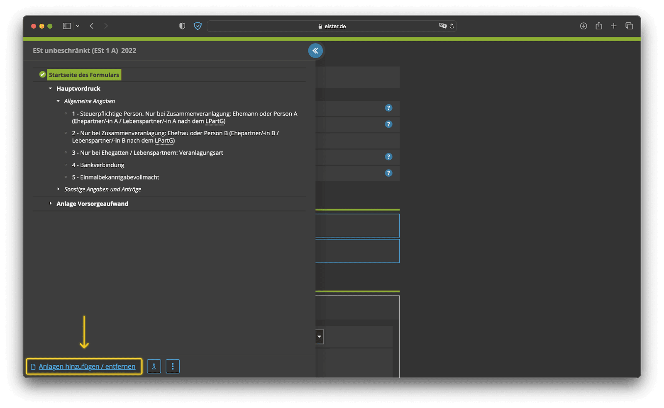Click the ESt unbeschränkt (ESt 1 A) 2022 title
Screen dimensions: 664x408
(85, 51)
